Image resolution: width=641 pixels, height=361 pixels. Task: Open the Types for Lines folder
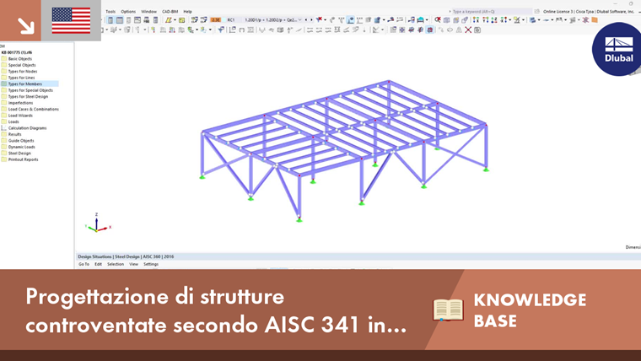21,78
